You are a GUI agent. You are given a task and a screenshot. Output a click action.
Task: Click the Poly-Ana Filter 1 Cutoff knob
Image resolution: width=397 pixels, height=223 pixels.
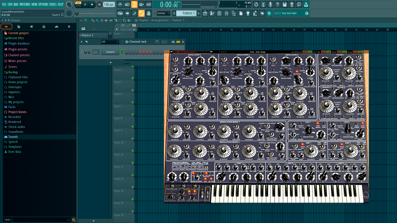tap(325, 60)
